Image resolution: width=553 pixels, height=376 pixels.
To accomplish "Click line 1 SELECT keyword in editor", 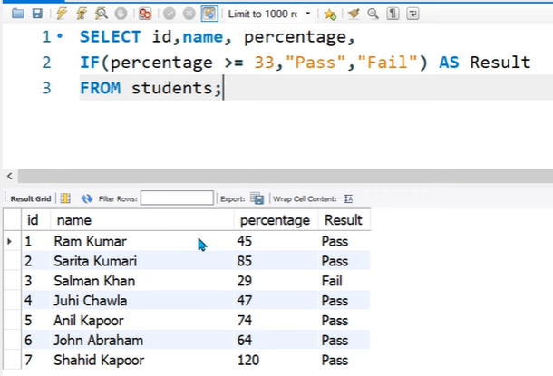I will pyautogui.click(x=111, y=37).
